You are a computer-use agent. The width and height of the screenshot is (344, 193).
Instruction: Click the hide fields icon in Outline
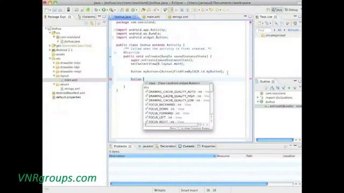278,88
